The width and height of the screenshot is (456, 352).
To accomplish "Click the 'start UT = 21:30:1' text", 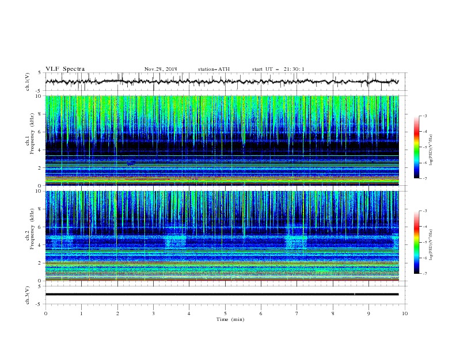I will [x=278, y=69].
